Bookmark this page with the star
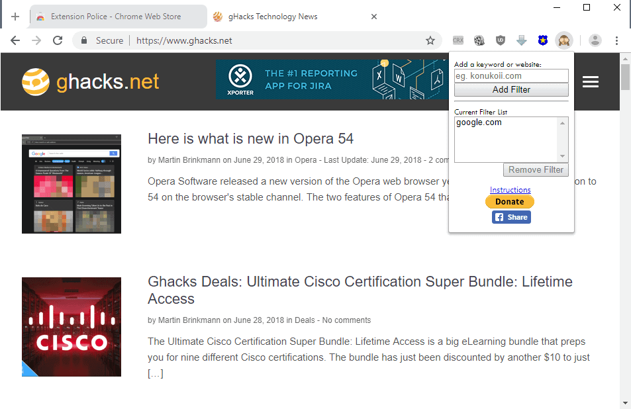 430,40
